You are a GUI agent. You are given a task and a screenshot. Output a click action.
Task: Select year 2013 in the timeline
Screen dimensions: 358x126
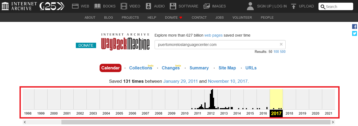coord(224,113)
